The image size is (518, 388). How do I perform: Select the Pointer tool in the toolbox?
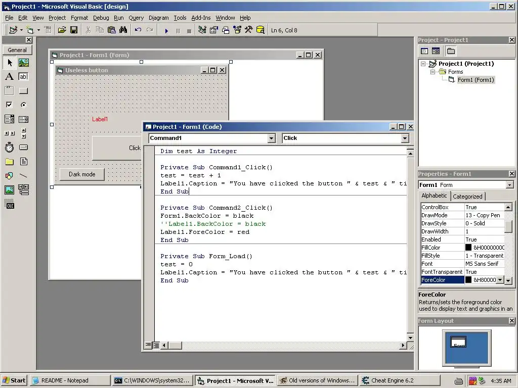(10, 62)
